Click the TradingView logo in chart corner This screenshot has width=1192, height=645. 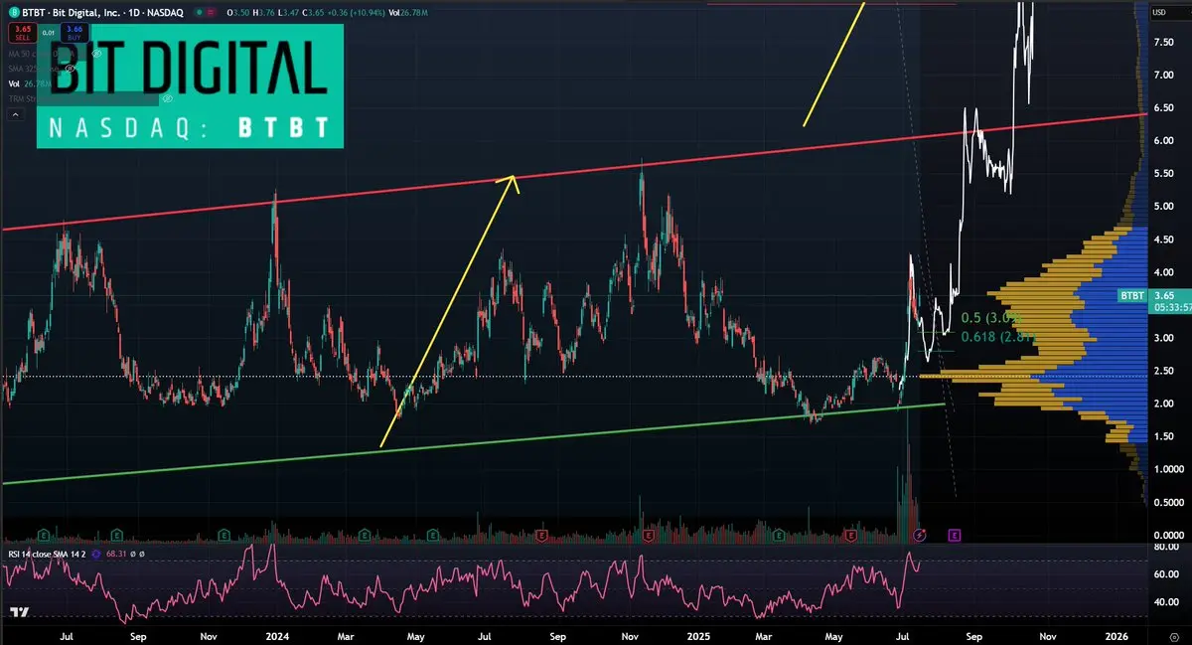pyautogui.click(x=19, y=612)
